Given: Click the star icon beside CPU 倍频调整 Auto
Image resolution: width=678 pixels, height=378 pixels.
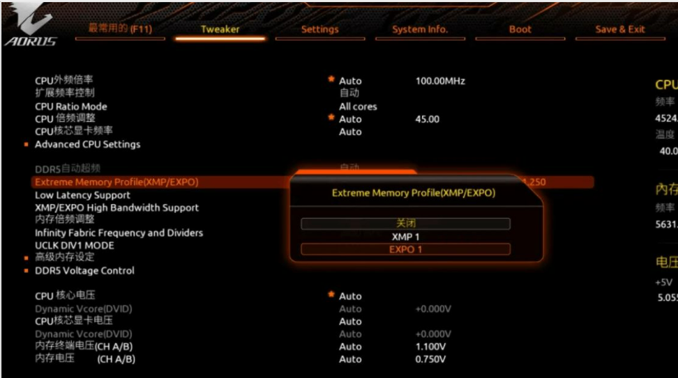Looking at the screenshot, I should [x=331, y=117].
